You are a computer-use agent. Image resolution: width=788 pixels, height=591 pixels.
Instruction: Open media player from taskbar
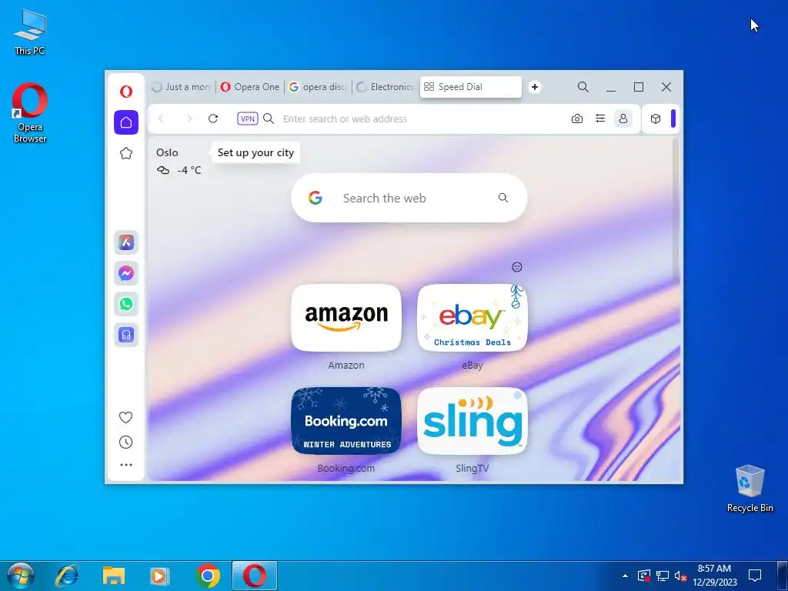[160, 576]
